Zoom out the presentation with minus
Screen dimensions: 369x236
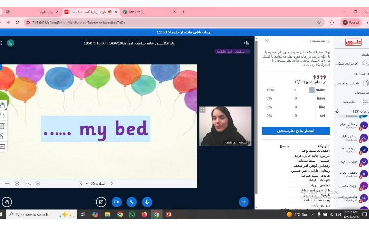(38, 183)
